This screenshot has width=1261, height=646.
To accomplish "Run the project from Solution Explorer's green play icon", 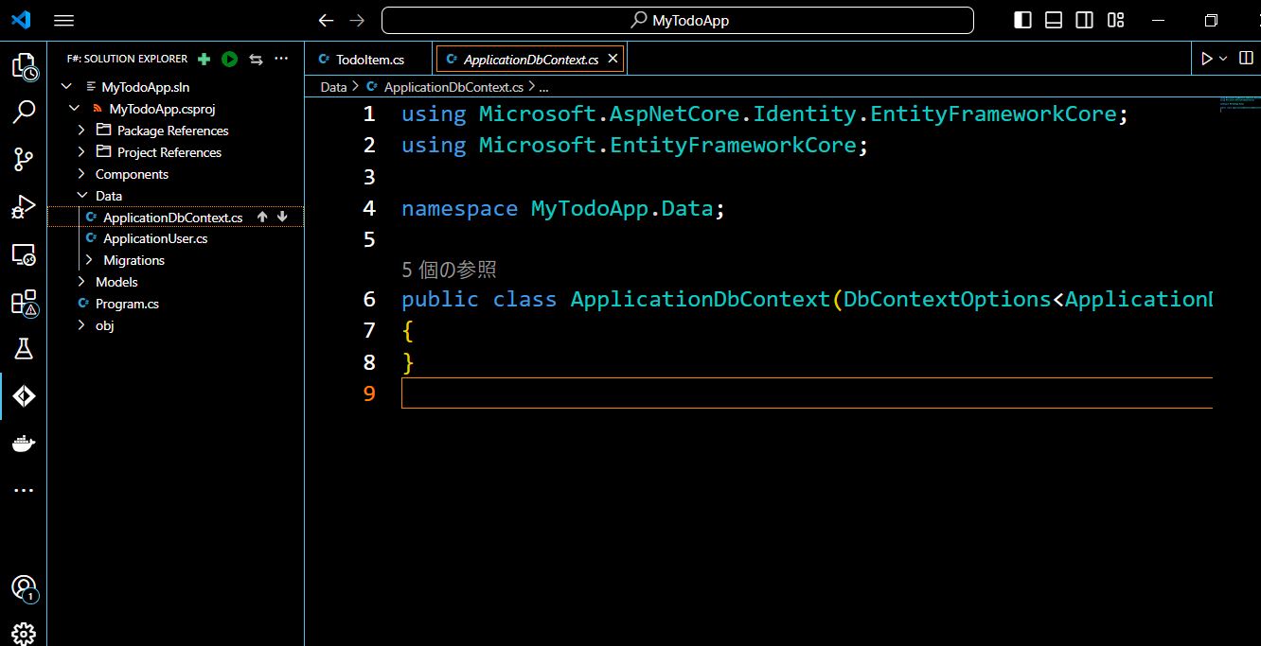I will 229,59.
